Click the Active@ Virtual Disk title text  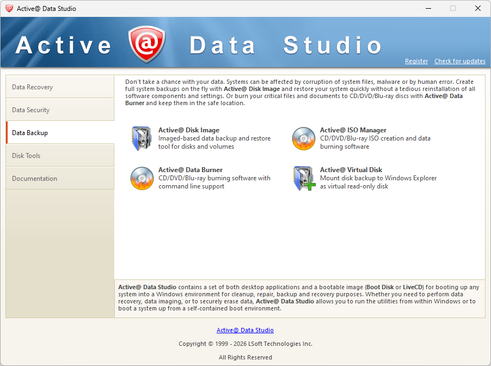click(351, 170)
